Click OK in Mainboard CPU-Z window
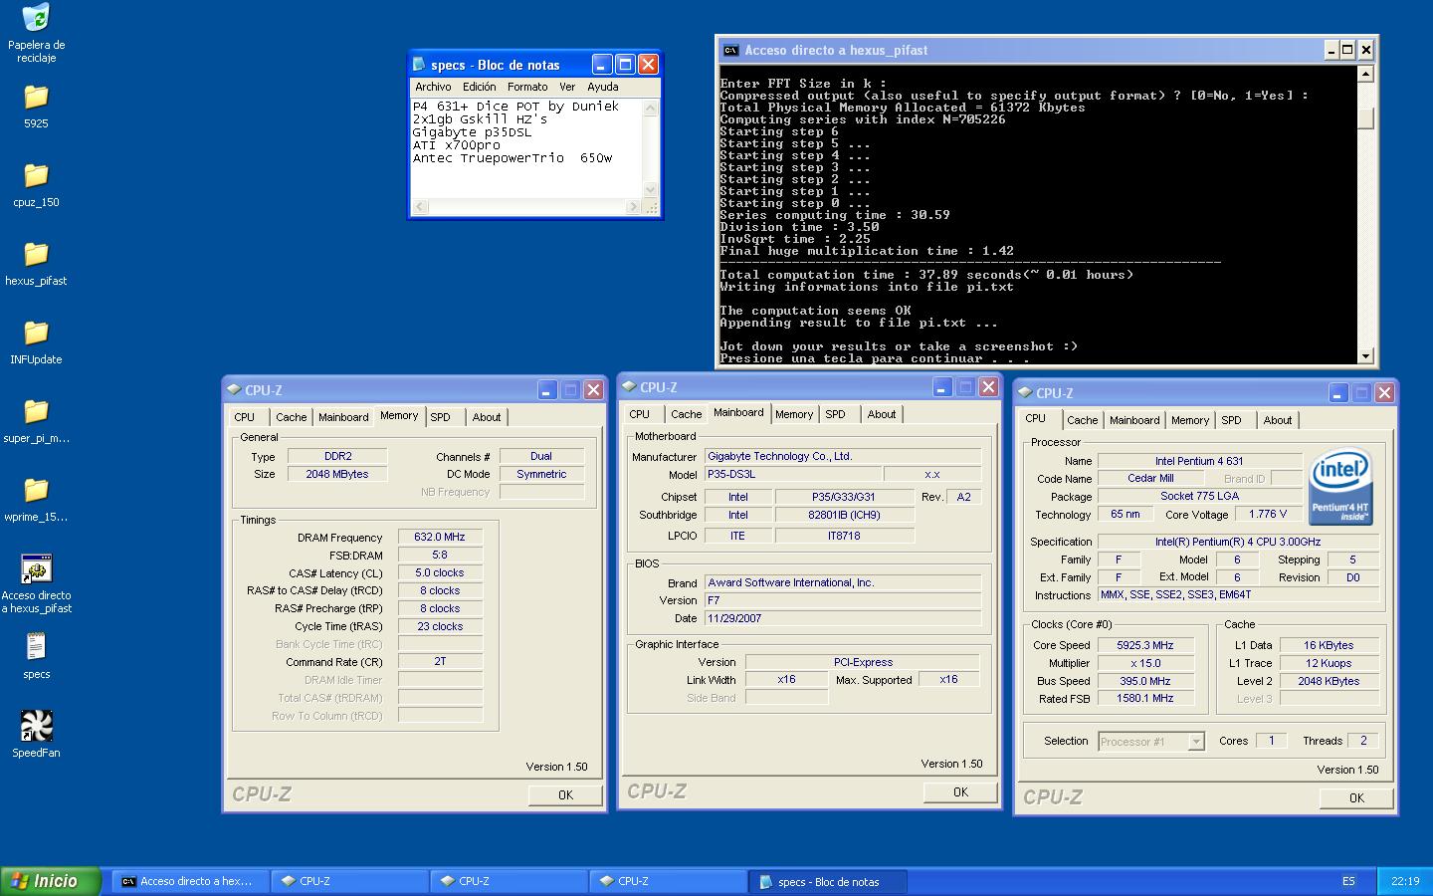Viewport: 1433px width, 896px height. pos(960,791)
